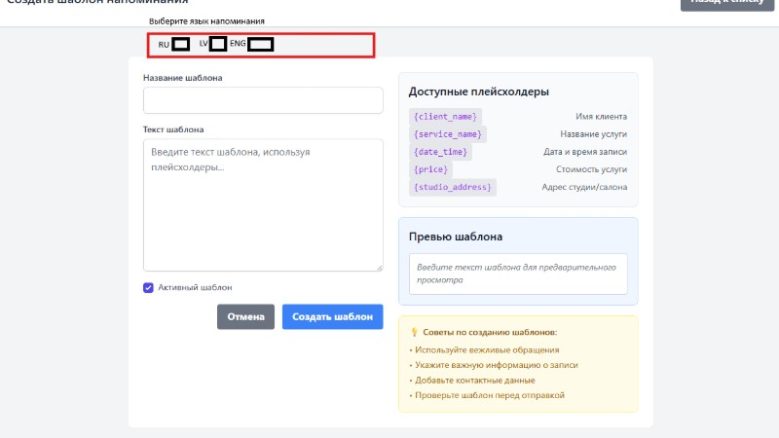
Task: Click the Отмена button
Action: [x=245, y=317]
